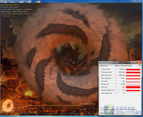Click the GPU Shader Clock red graph
This screenshot has height=117, width=143.
coord(133,75)
